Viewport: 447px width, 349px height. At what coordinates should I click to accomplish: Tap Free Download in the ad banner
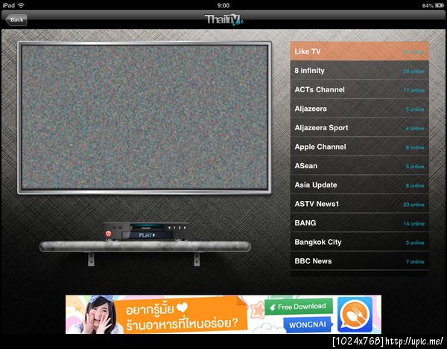[299, 307]
